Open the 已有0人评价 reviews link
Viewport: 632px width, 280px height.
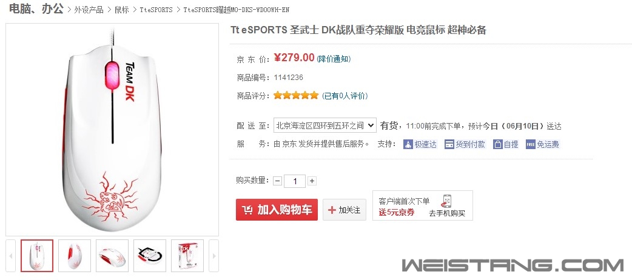point(345,96)
